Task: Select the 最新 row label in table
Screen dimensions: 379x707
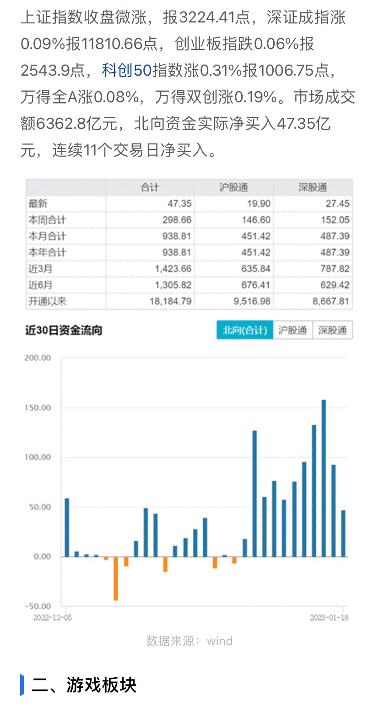Action: 38,204
